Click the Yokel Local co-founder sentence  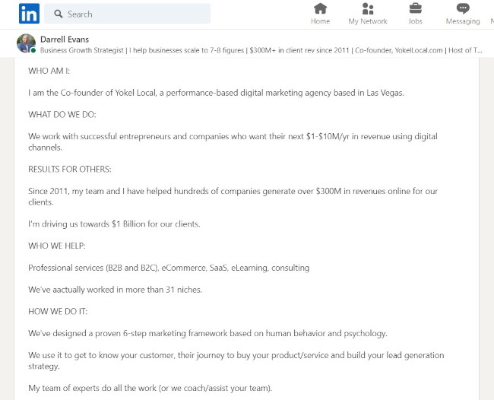tap(216, 93)
